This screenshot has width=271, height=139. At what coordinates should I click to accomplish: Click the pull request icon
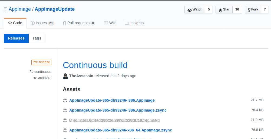coord(64,23)
